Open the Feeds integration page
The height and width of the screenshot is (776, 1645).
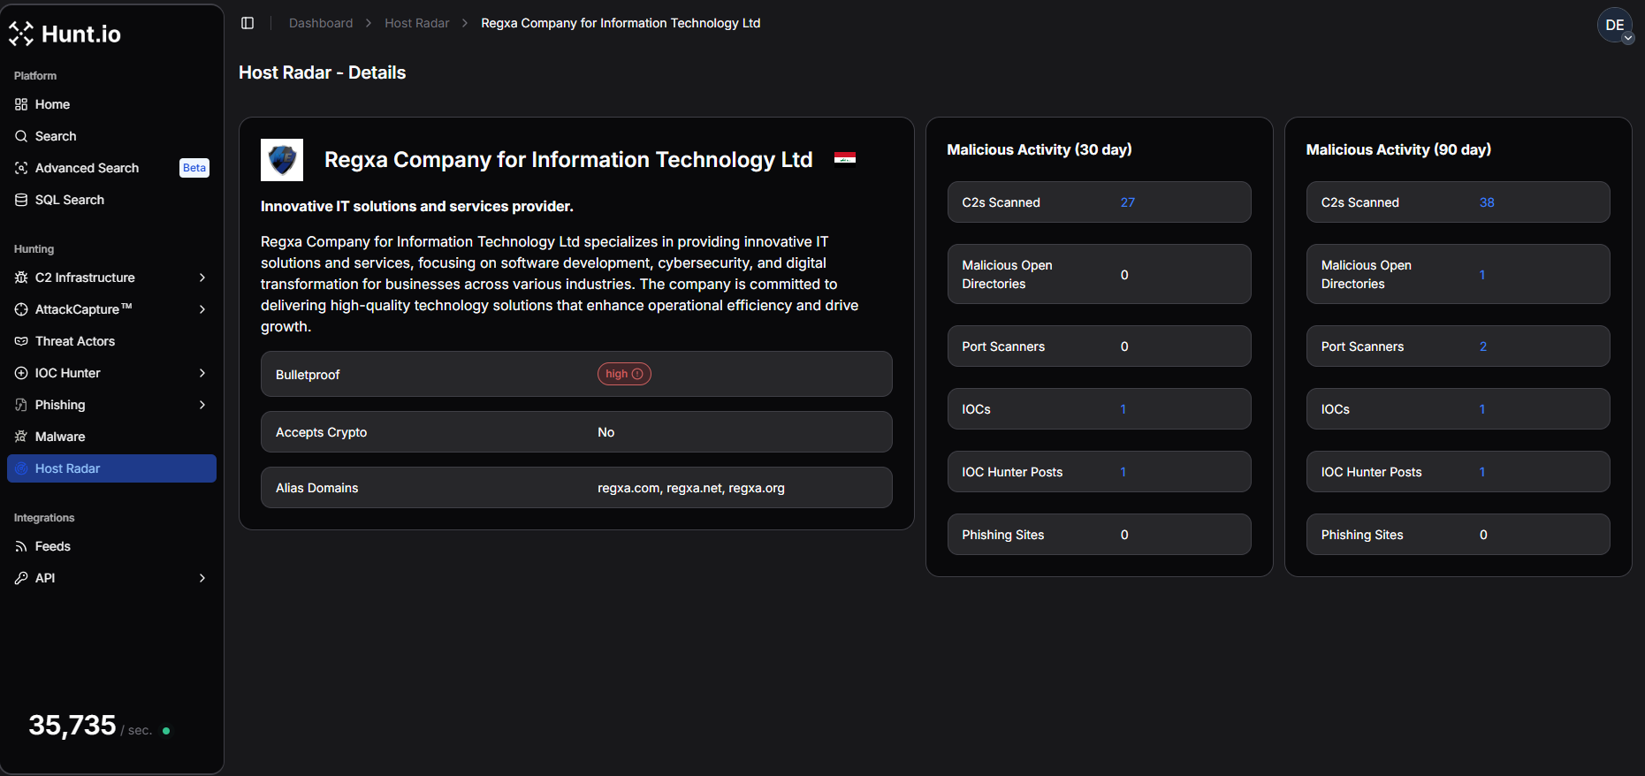111,546
